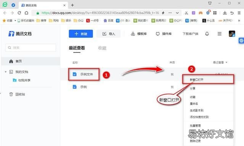
Task: Focus the 搜索 search field
Action: click(x=30, y=48)
